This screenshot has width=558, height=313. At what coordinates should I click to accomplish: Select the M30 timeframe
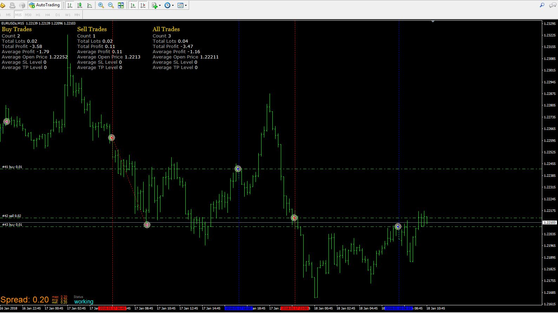point(28,15)
